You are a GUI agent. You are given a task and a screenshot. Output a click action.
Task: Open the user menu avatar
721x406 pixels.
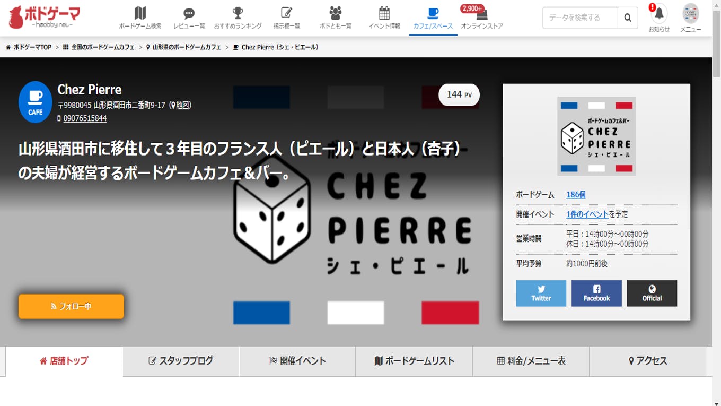coord(690,14)
